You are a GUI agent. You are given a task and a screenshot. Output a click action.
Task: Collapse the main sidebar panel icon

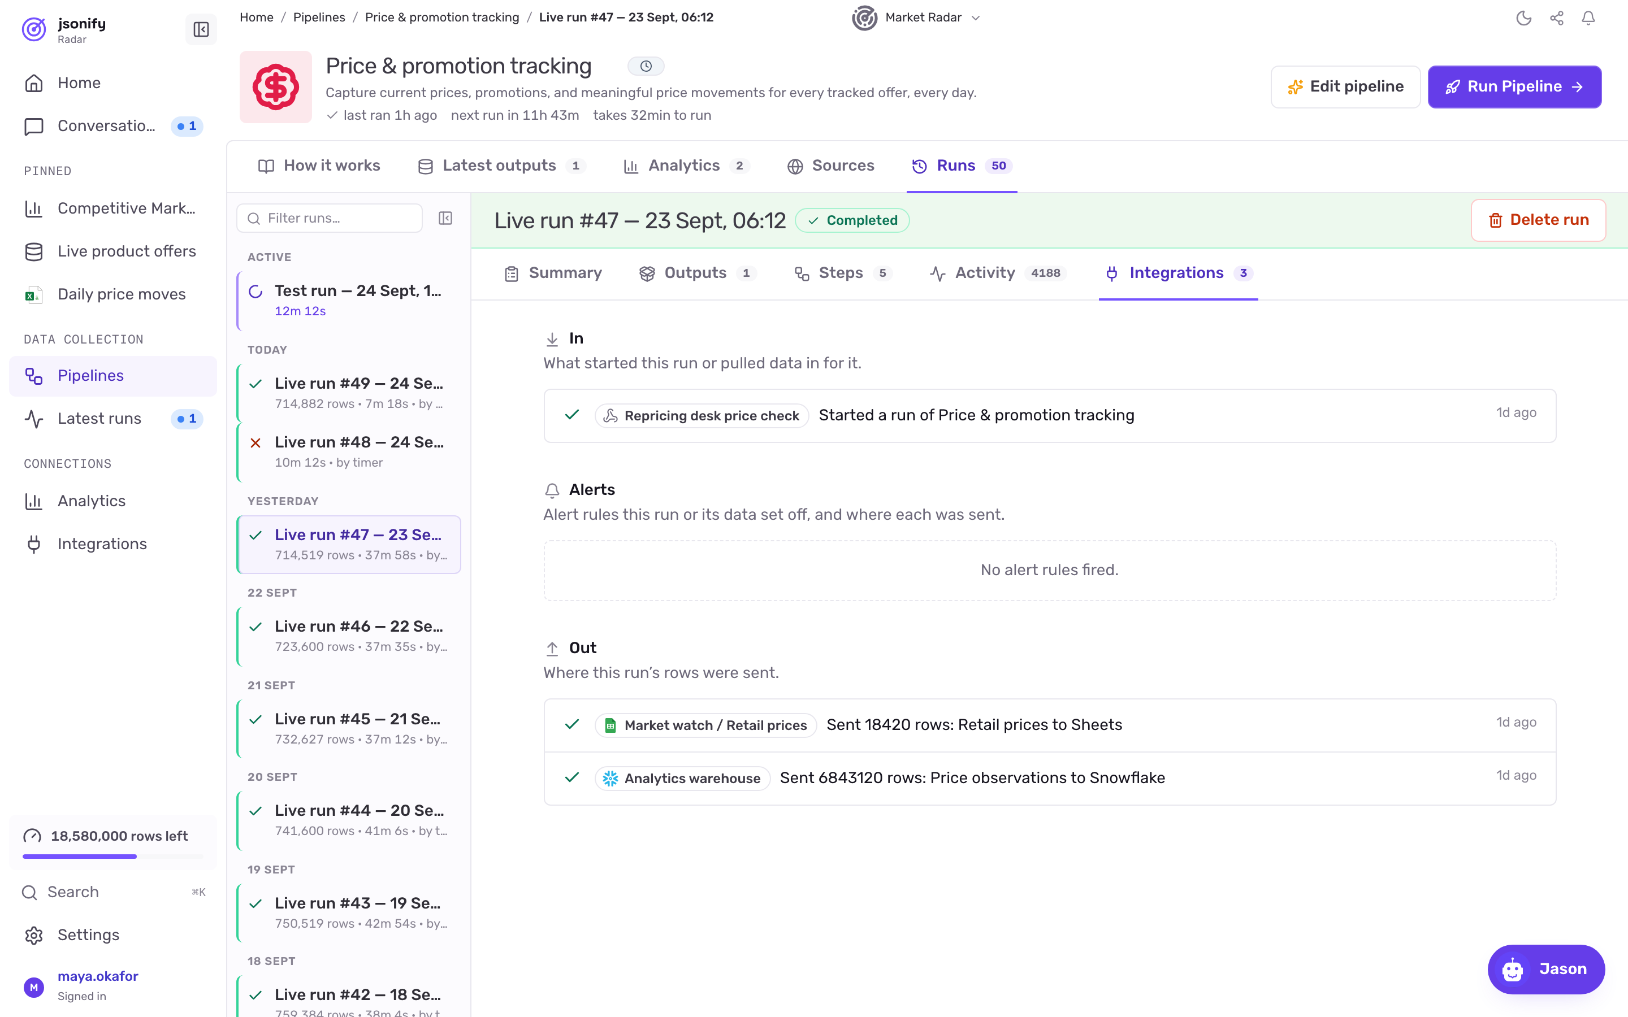201,29
